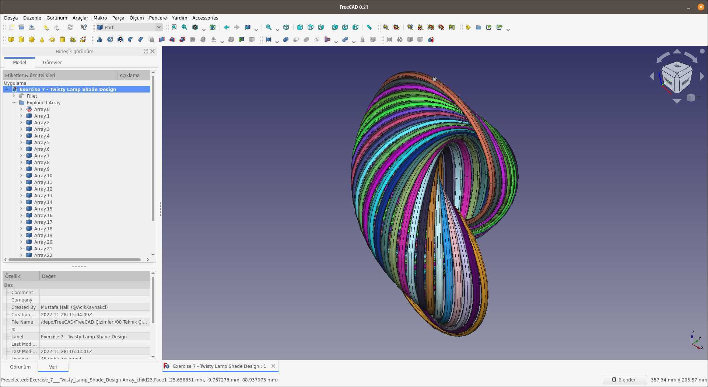Screen dimensions: 708x387
Task: Click the model tree horizontal scrollbar
Action: point(75,259)
